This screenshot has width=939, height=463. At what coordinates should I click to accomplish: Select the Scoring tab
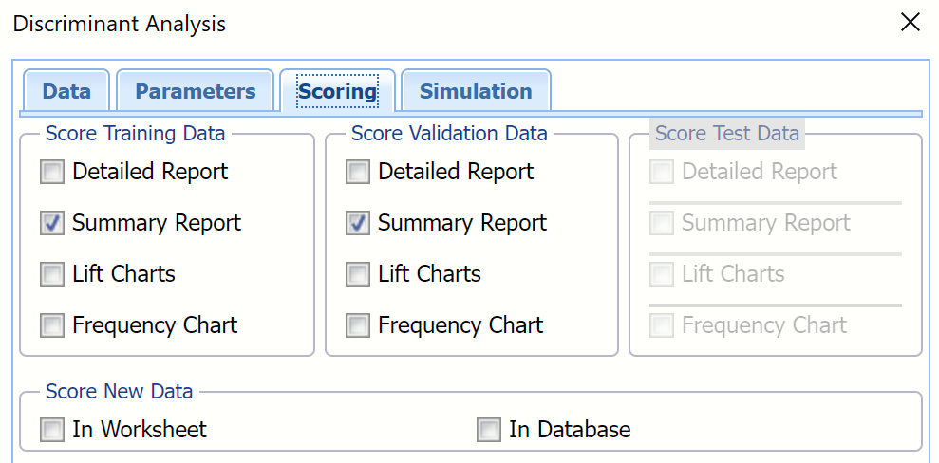point(337,92)
